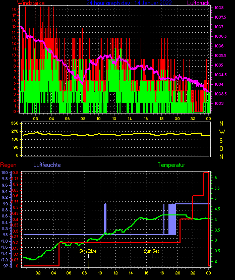
Task: Click the Sun Rise label
Action: (x=88, y=251)
